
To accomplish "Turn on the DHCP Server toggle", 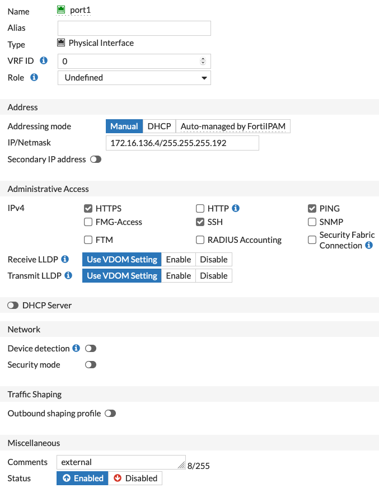I will click(13, 306).
